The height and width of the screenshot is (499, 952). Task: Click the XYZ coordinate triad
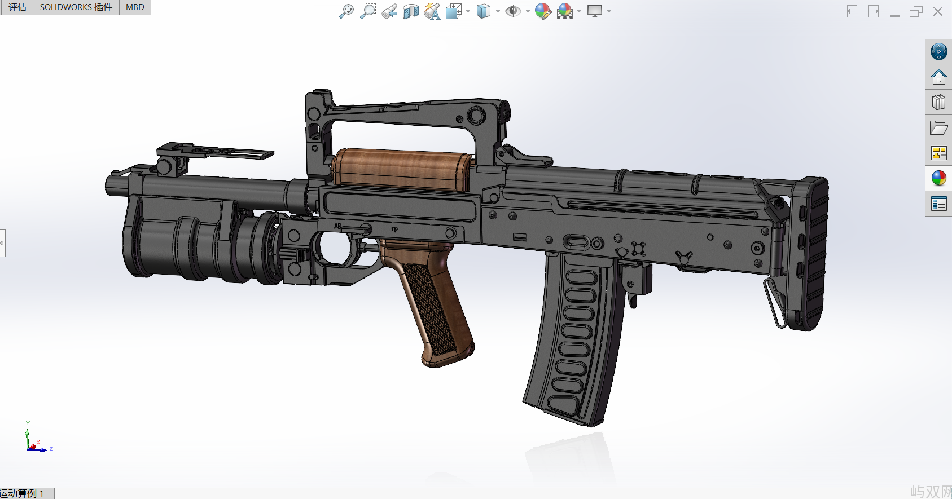click(x=37, y=438)
